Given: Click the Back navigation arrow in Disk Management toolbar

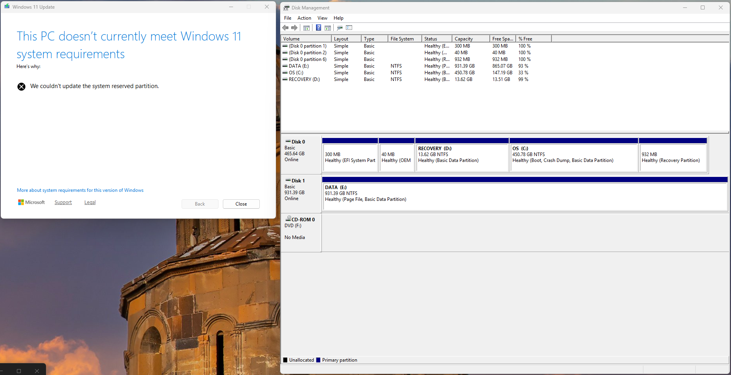Looking at the screenshot, I should click(x=285, y=28).
